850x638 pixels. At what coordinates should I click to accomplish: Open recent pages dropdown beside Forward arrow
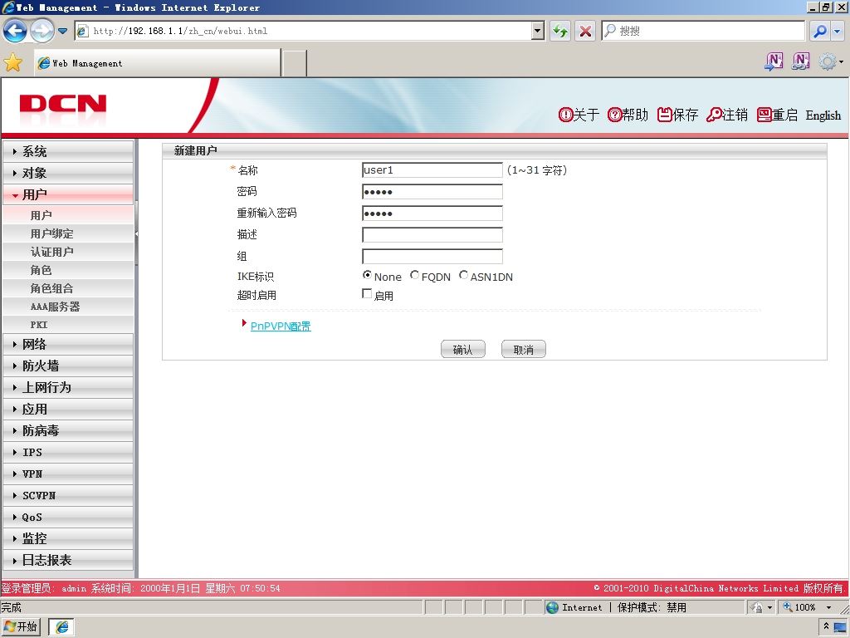(63, 31)
